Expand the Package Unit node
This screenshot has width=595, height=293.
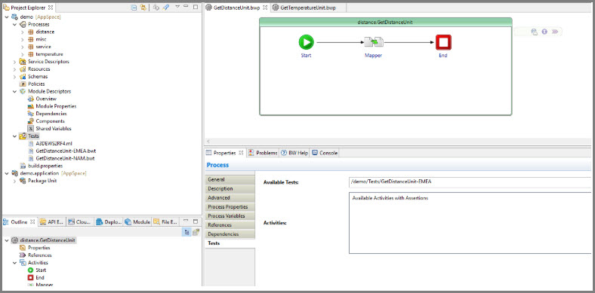tap(15, 181)
